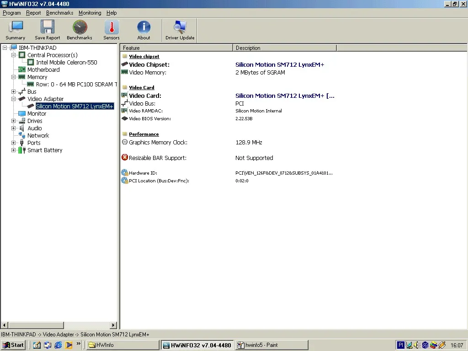
Task: Click the Graphics Memory Clock icon
Action: pos(125,142)
